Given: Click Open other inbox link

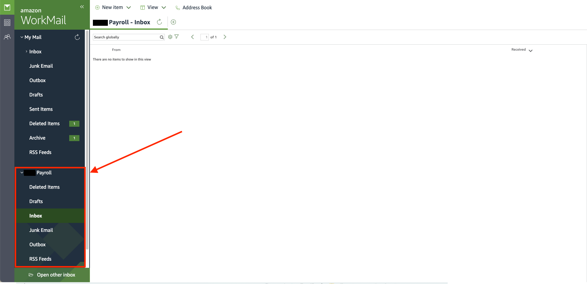Looking at the screenshot, I should click(56, 275).
